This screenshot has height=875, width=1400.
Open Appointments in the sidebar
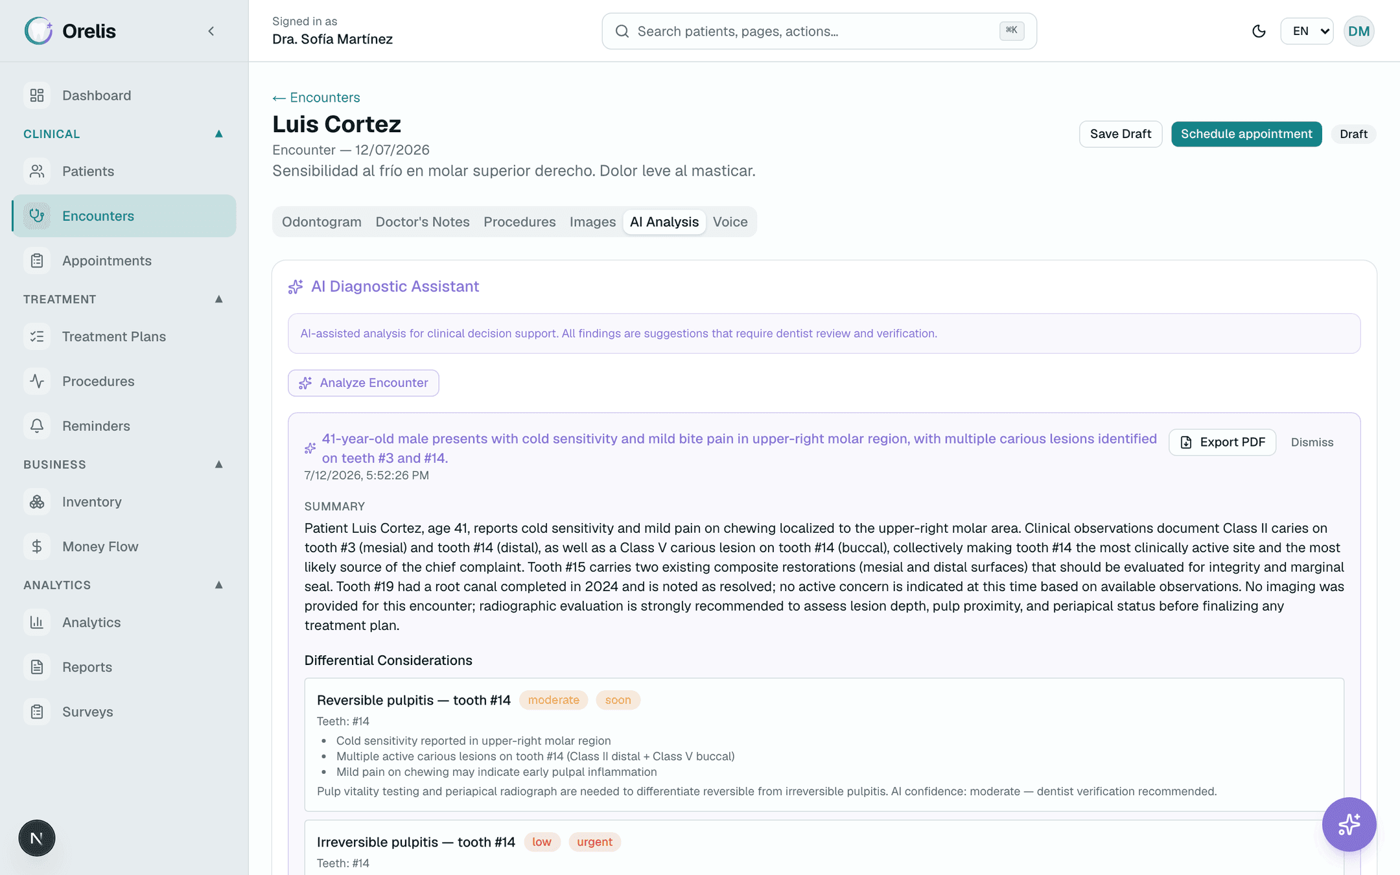(x=124, y=261)
